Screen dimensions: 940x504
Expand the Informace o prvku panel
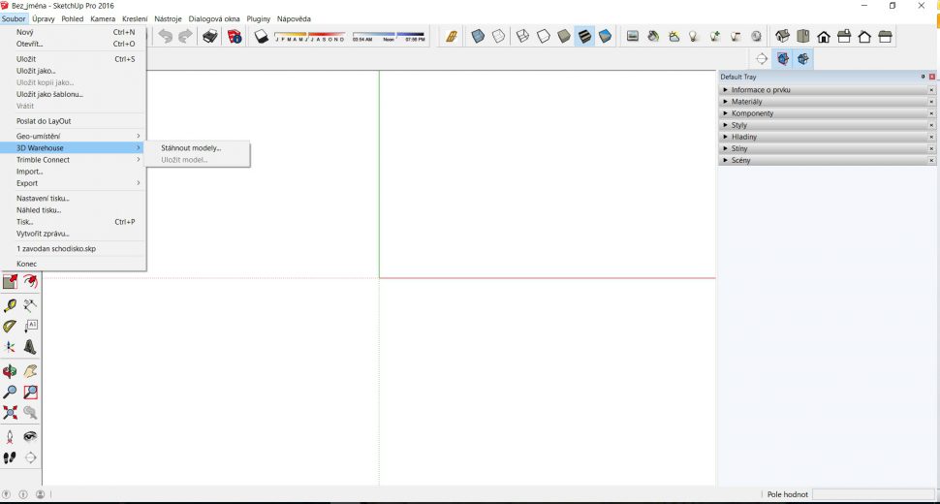click(828, 90)
